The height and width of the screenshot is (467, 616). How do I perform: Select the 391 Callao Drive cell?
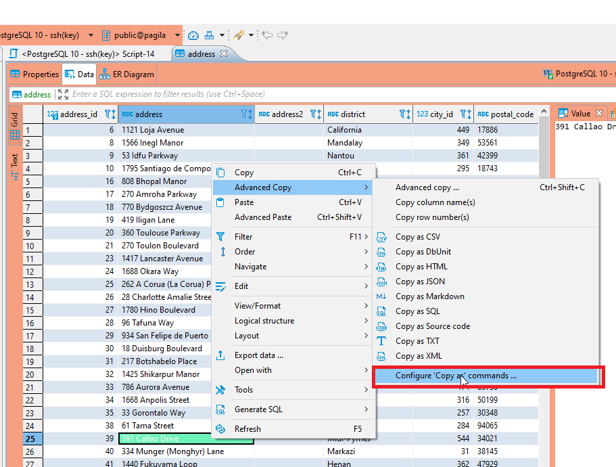(x=186, y=439)
